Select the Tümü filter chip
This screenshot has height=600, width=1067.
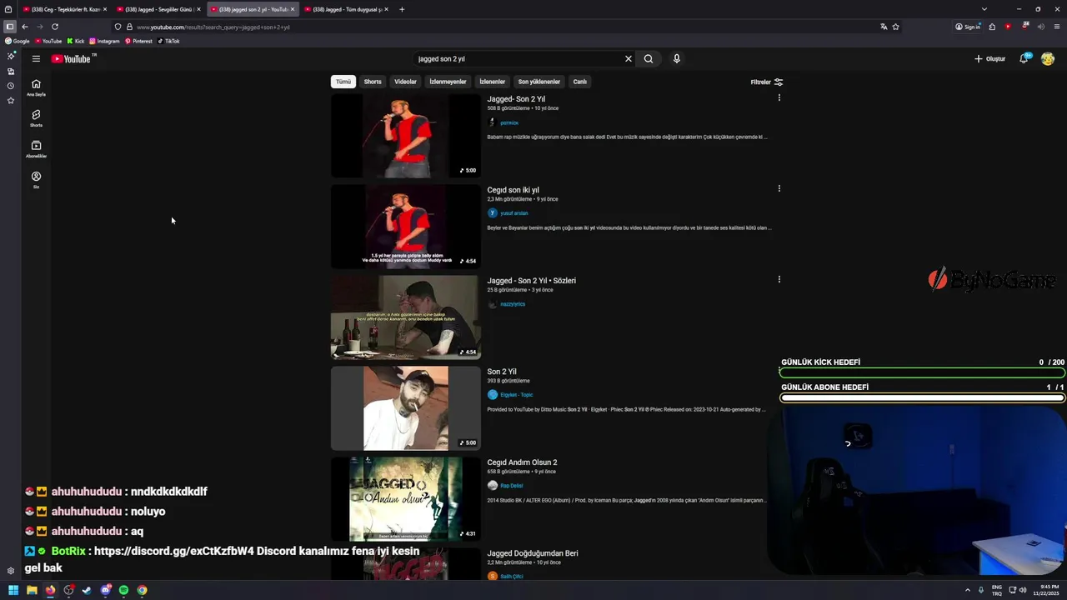coord(343,82)
